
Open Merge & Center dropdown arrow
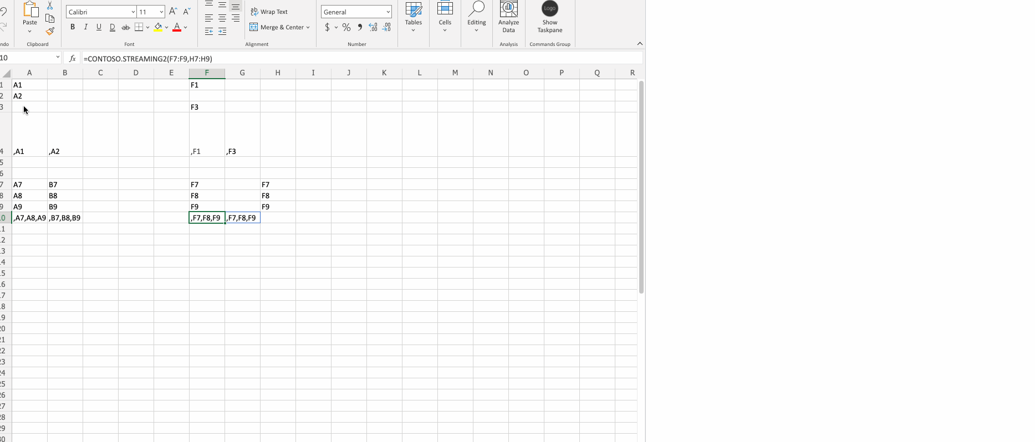click(x=308, y=27)
